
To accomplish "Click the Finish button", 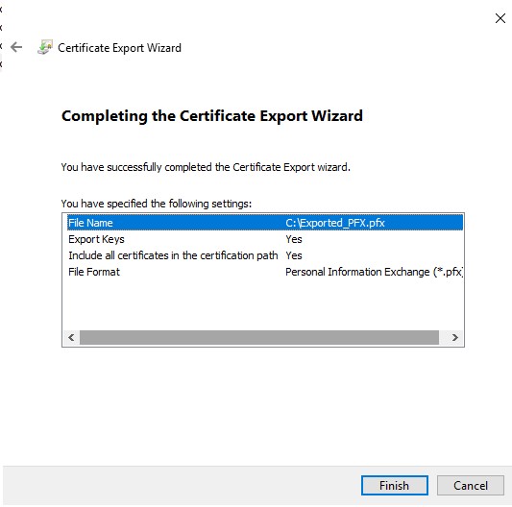I will tap(394, 486).
